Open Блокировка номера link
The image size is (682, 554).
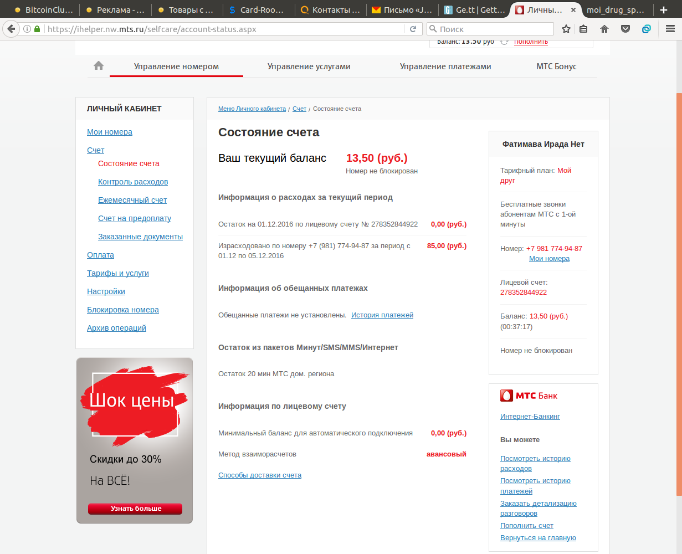[x=123, y=310]
